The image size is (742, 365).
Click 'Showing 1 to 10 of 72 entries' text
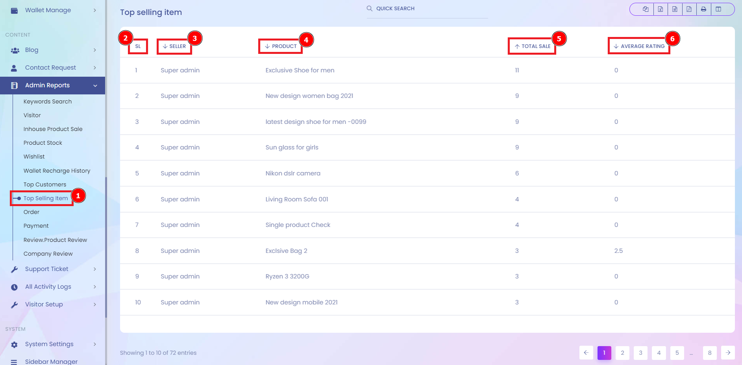pos(158,353)
